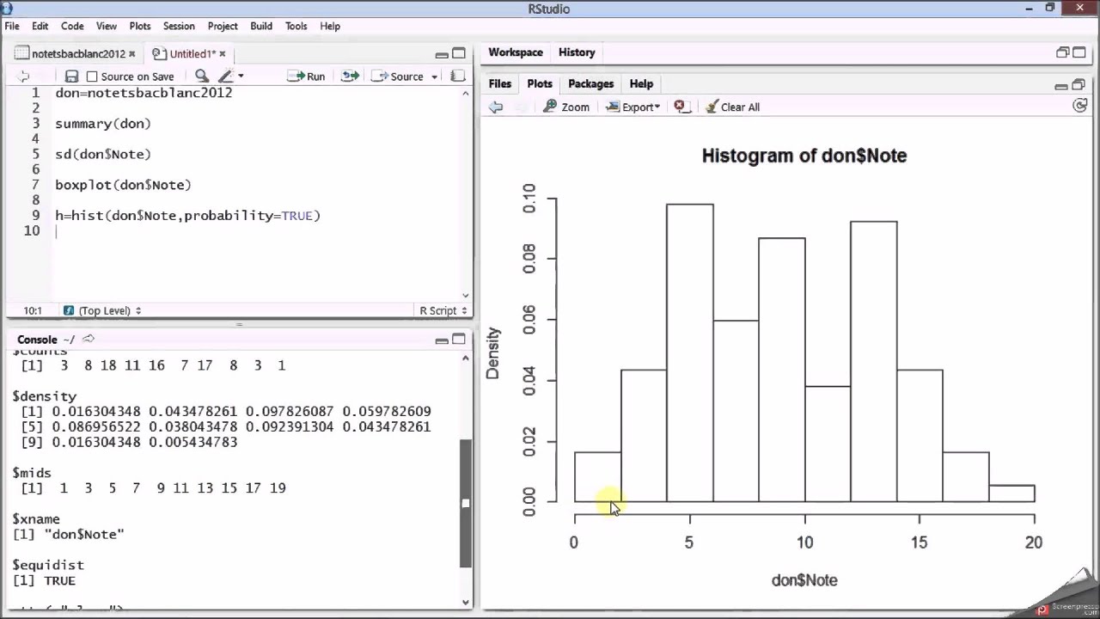Switch to the Packages tab
The height and width of the screenshot is (619, 1100).
pos(590,83)
